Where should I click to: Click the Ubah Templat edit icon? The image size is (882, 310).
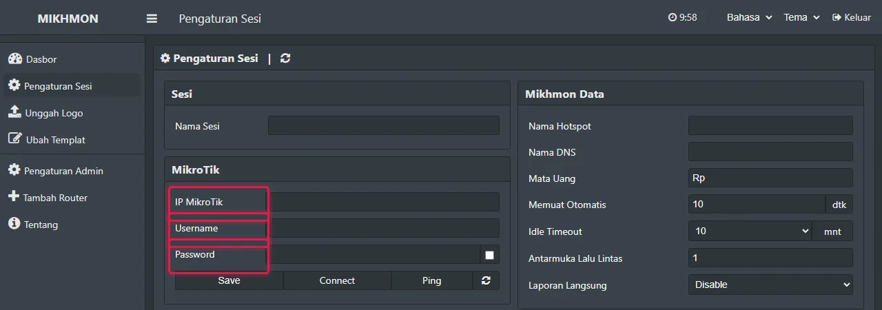[14, 138]
